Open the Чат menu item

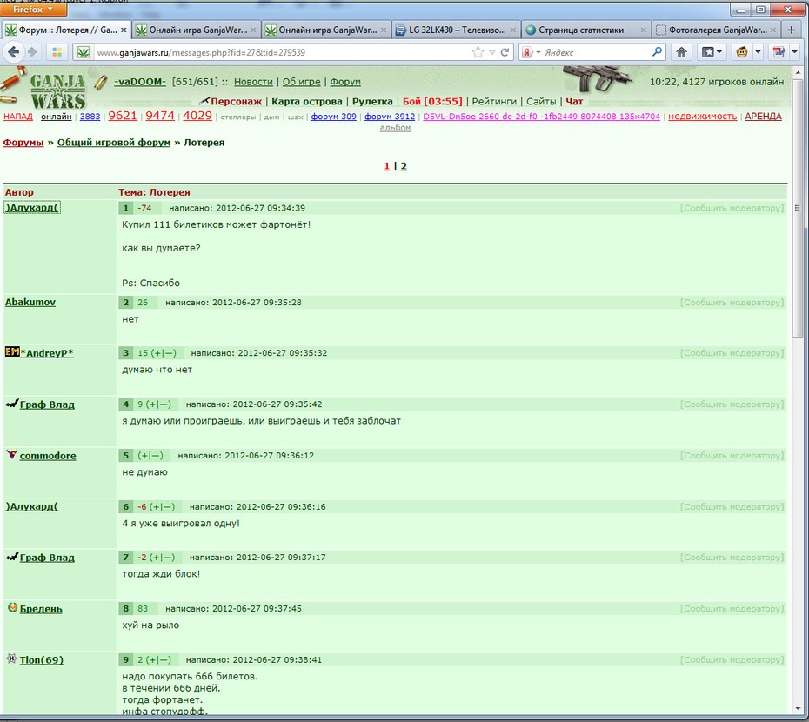[574, 102]
